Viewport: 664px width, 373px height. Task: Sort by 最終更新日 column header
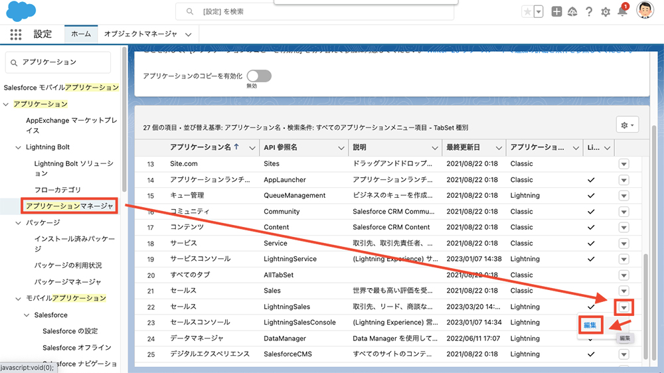[x=463, y=147]
